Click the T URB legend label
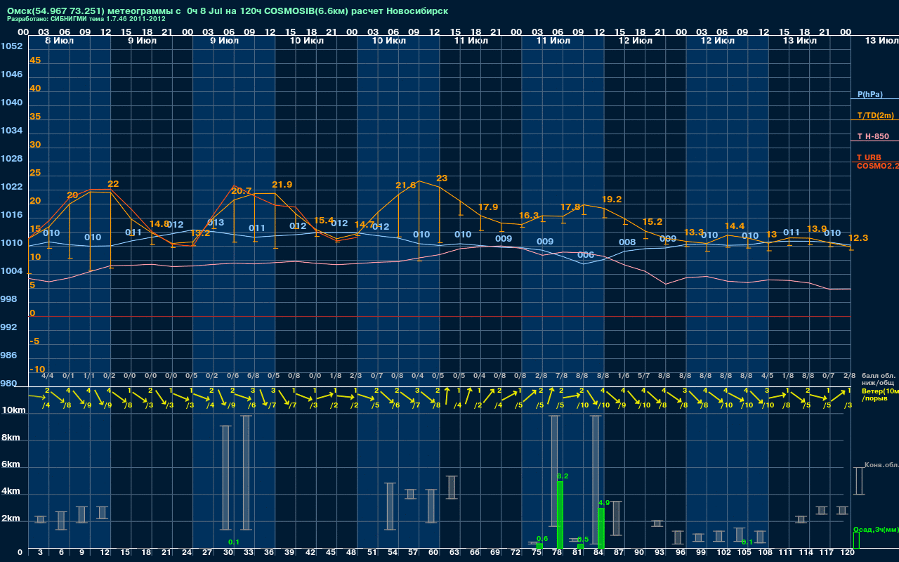This screenshot has height=562, width=899. (x=869, y=157)
